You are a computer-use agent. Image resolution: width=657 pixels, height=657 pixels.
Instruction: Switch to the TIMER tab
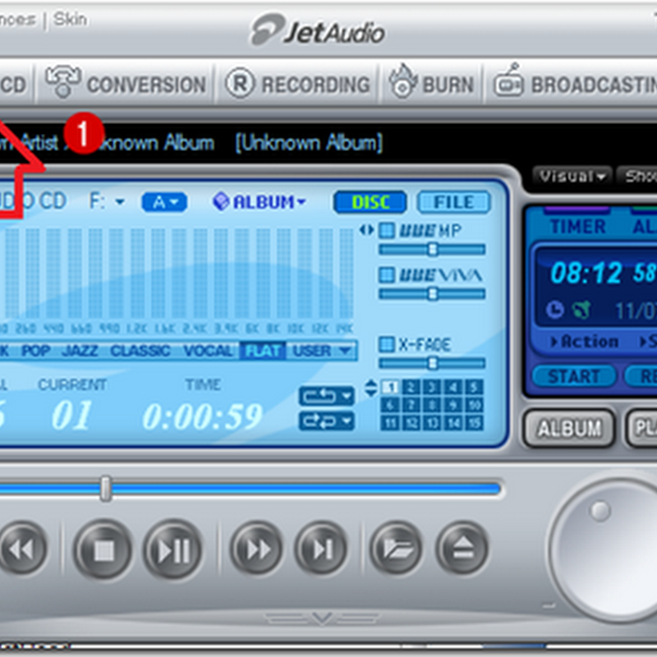click(x=578, y=227)
